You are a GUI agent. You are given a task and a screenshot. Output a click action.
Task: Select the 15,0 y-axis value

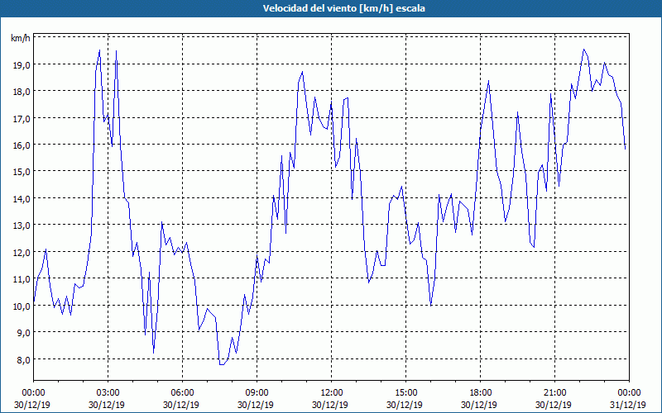[x=22, y=172]
